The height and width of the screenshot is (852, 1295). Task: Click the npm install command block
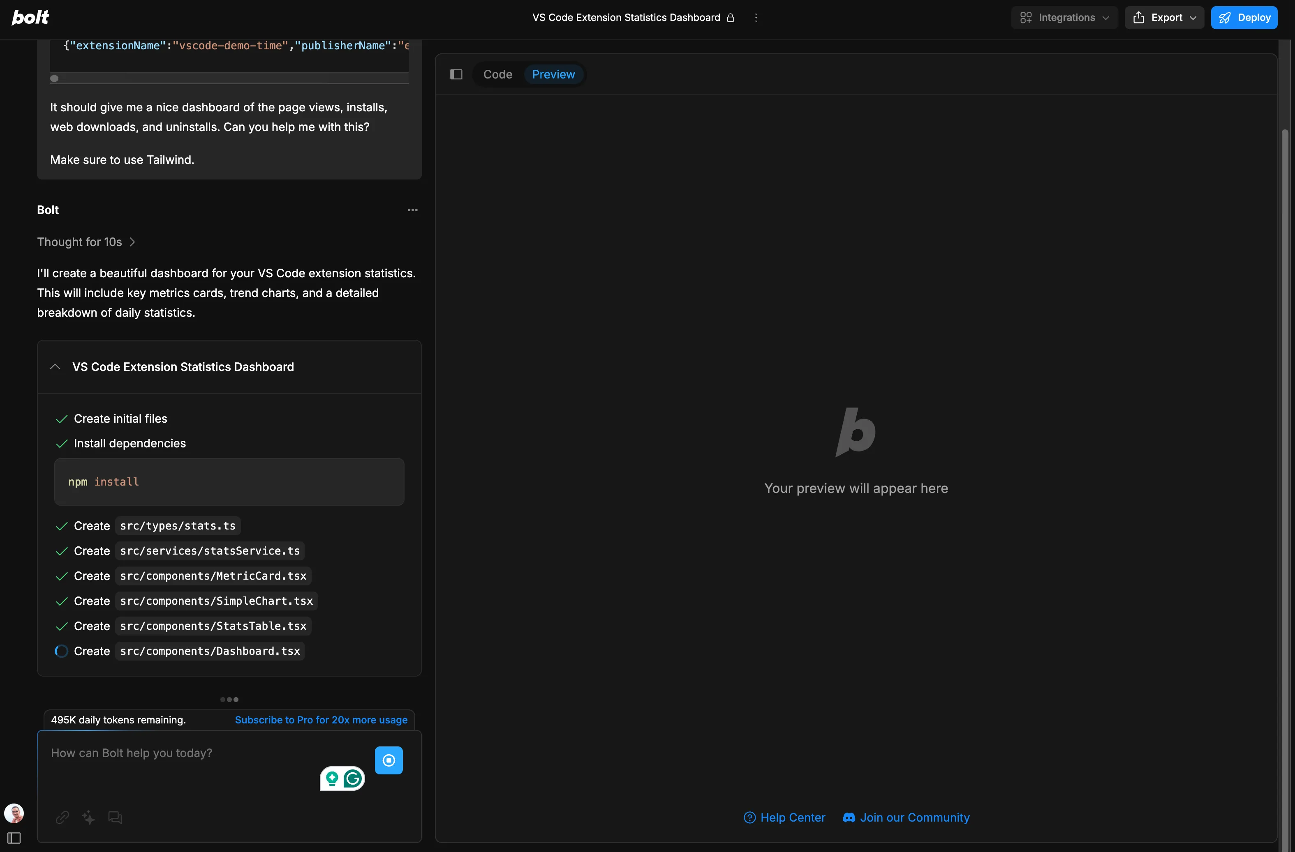click(x=229, y=482)
